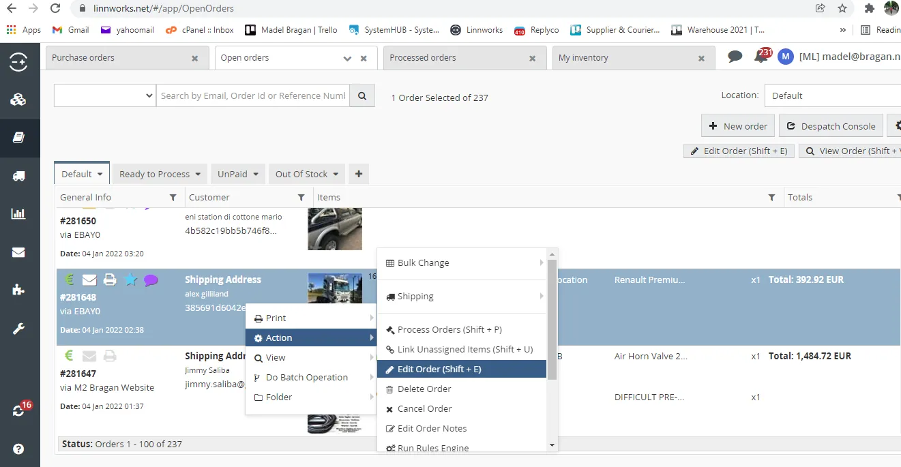Select Do Batch Operation in context menu
This screenshot has width=901, height=467.
311,378
